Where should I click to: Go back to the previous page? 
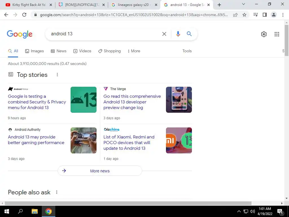pyautogui.click(x=6, y=15)
